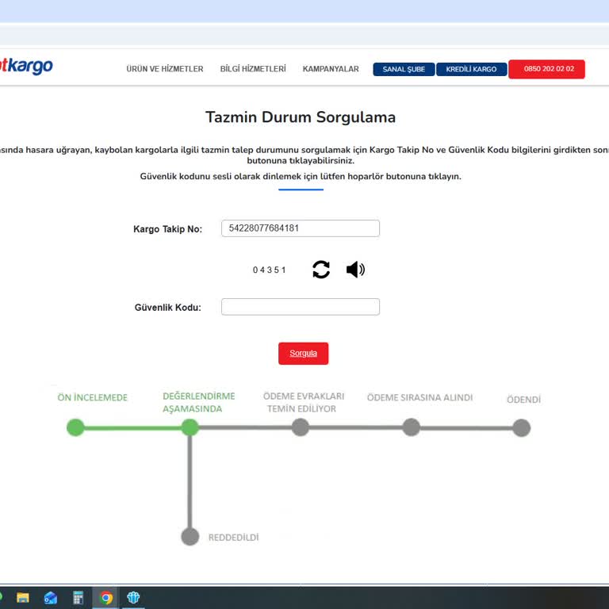Open Outlook from the taskbar
This screenshot has width=609, height=609.
(x=51, y=597)
